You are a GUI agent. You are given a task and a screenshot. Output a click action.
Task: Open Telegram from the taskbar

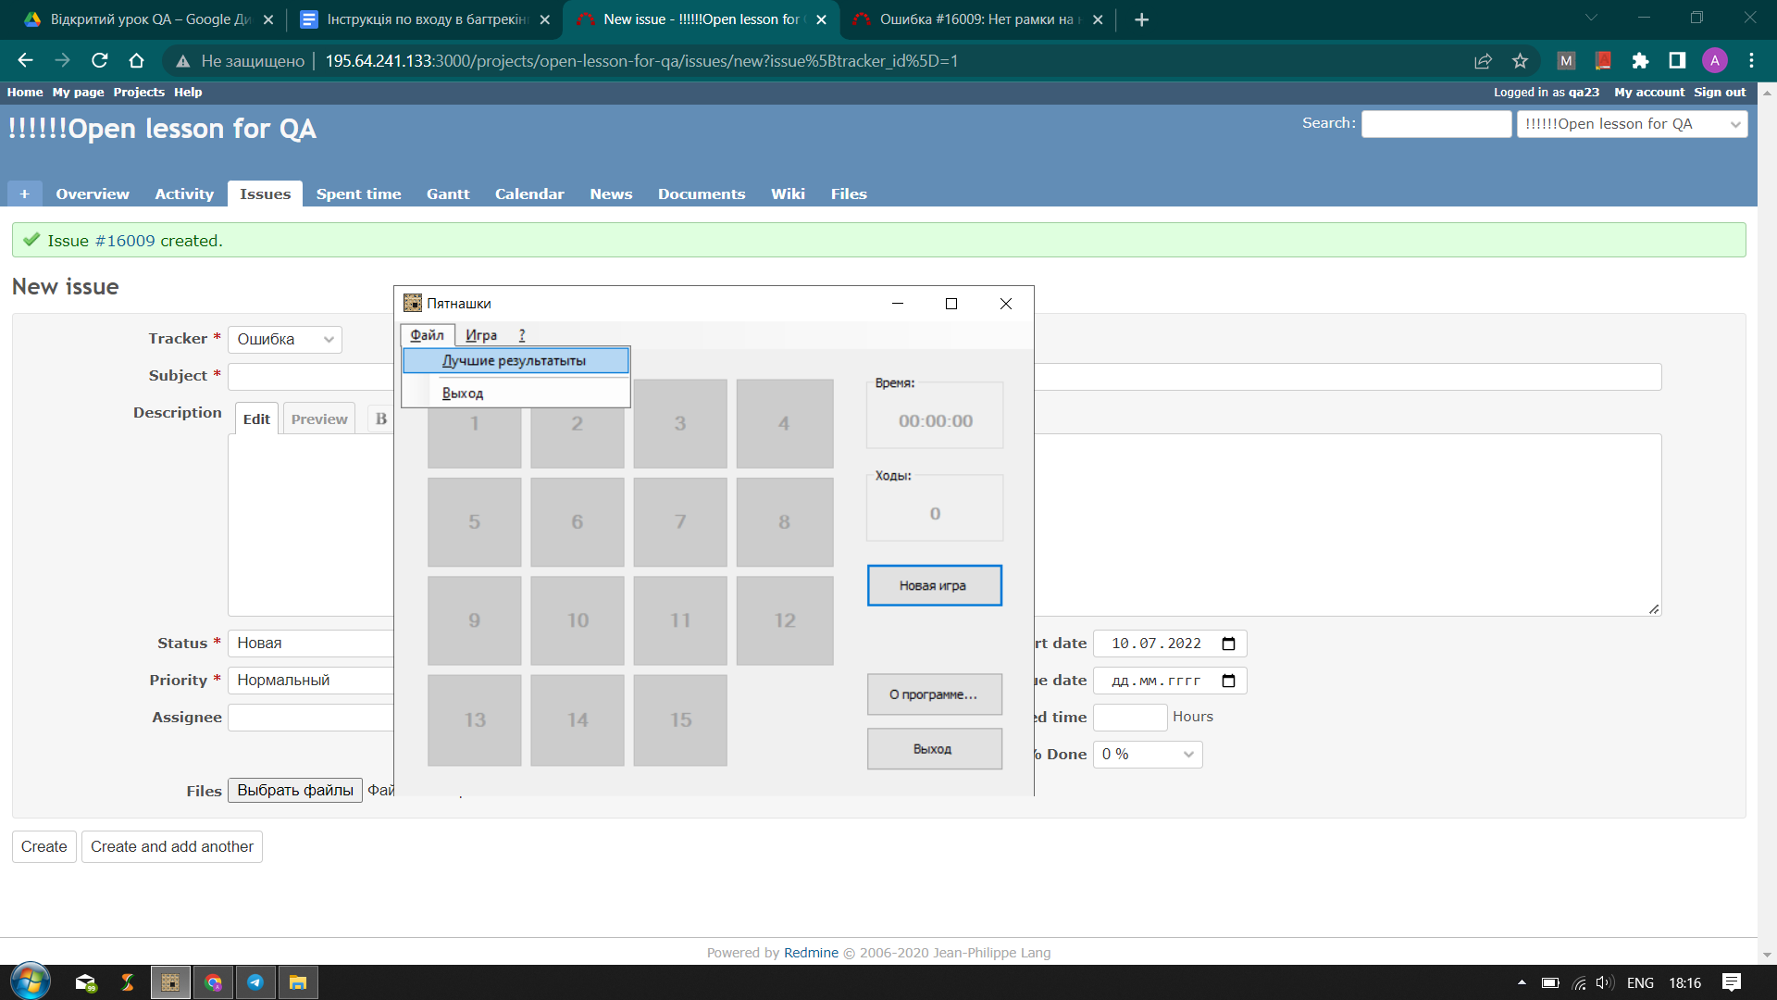[x=255, y=982]
